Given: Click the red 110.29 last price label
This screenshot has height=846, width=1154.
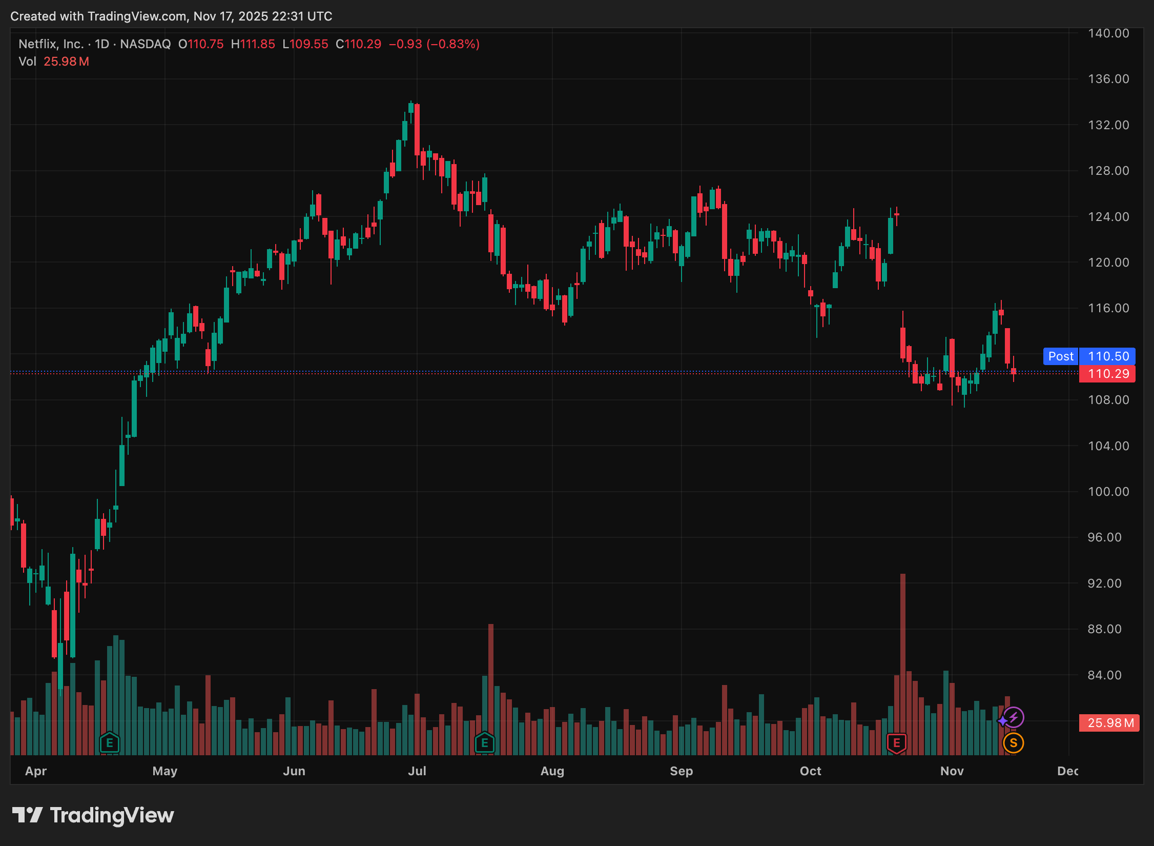Looking at the screenshot, I should click(x=1108, y=374).
